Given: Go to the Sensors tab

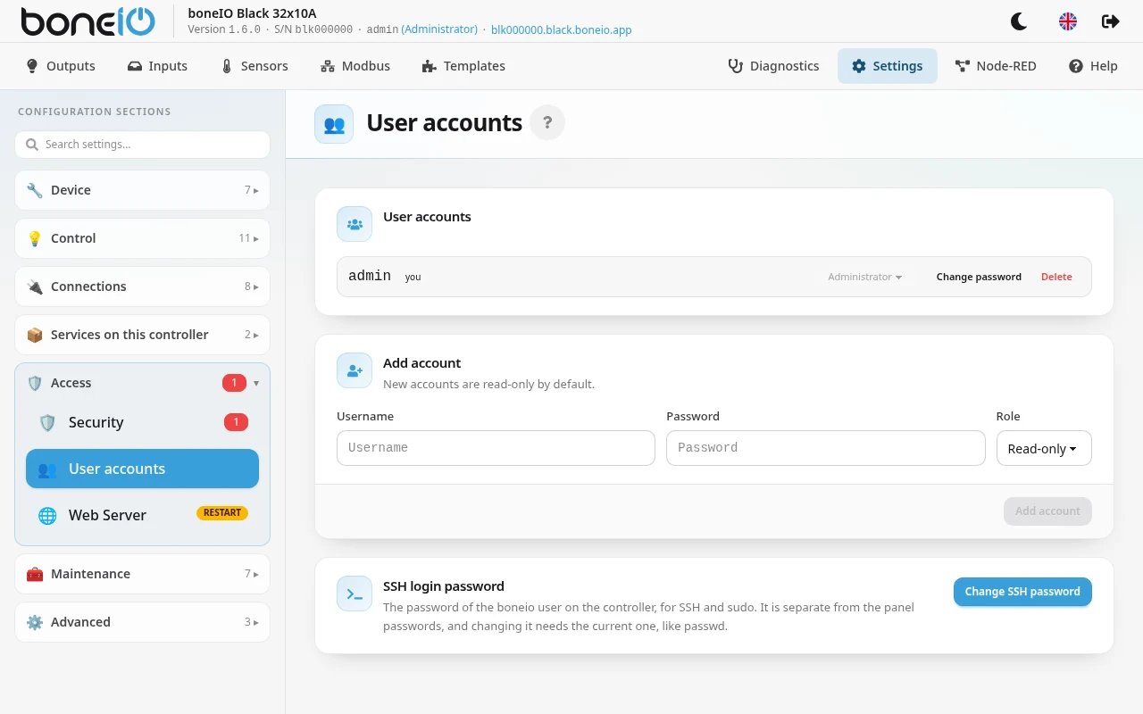Looking at the screenshot, I should (254, 66).
